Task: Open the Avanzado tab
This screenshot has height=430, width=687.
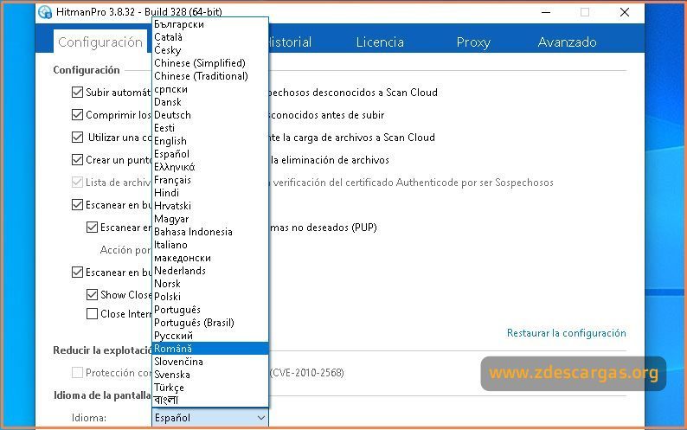Action: [567, 42]
